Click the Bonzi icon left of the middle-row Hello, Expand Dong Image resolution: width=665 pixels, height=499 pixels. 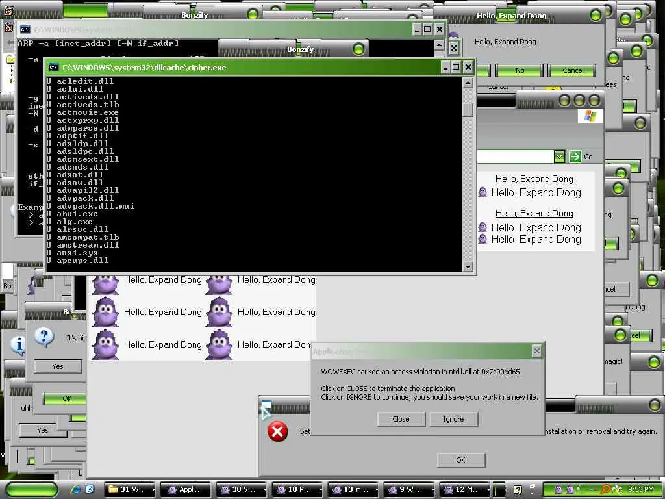tap(105, 313)
